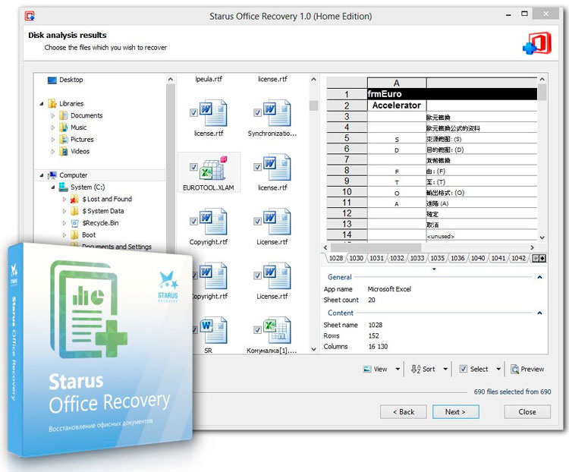The width and height of the screenshot is (569, 472).
Task: Click the Desktop icon in the folder tree
Action: tap(52, 80)
